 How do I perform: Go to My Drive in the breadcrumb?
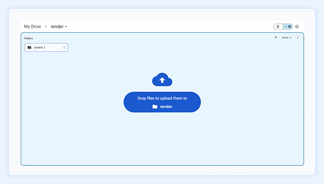32,27
